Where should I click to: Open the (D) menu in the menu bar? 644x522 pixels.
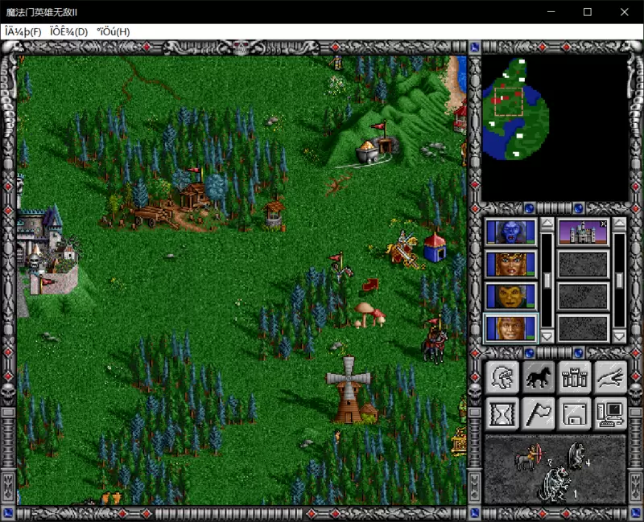coord(69,31)
